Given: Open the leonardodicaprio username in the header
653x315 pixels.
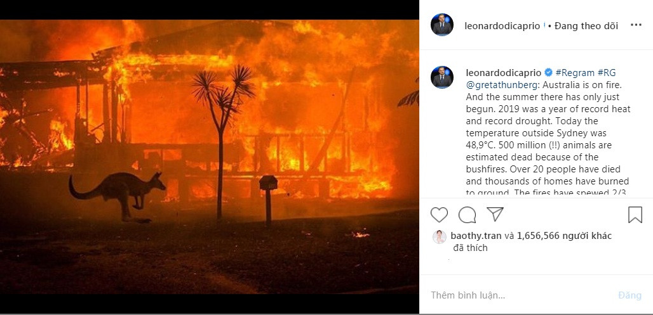Looking at the screenshot, I should [502, 26].
